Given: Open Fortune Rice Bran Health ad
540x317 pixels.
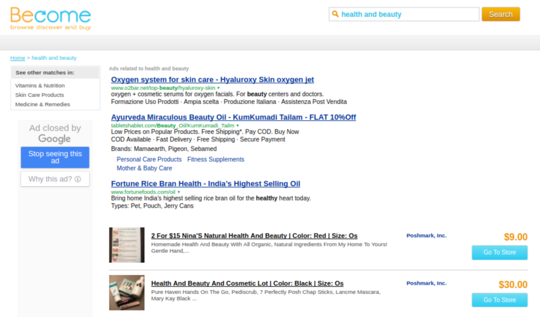Looking at the screenshot, I should point(206,183).
